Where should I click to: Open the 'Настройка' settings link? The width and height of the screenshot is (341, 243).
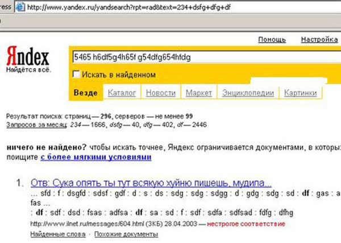pyautogui.click(x=319, y=40)
